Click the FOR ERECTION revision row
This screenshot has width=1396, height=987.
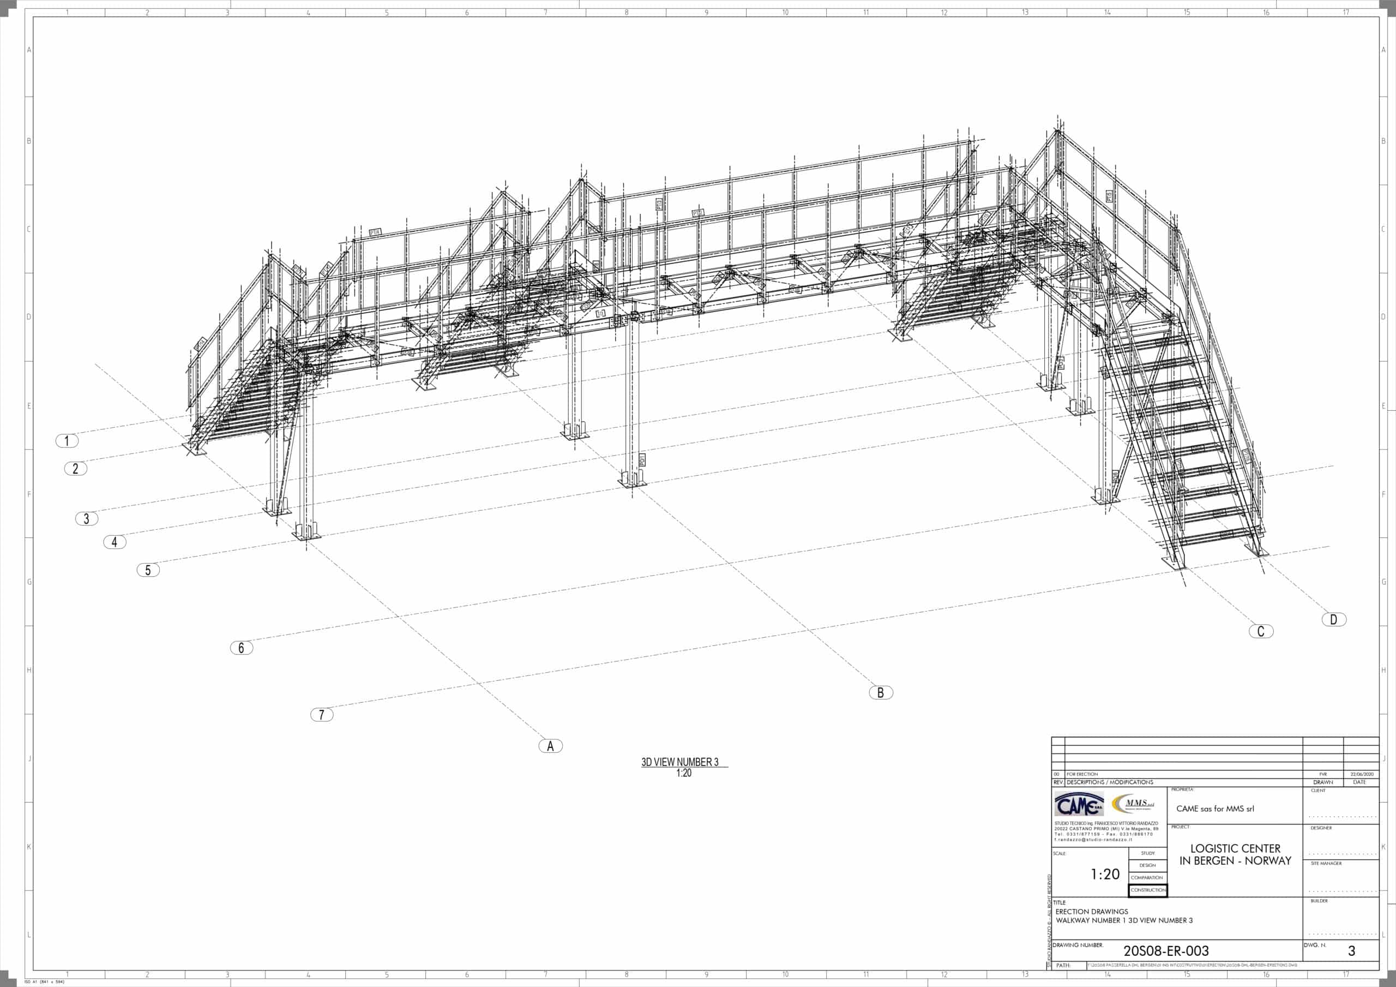point(1082,774)
